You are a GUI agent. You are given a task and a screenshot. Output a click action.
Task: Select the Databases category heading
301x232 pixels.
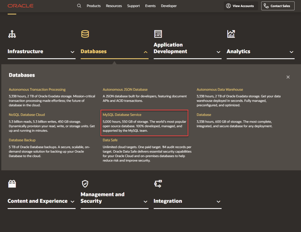point(93,52)
